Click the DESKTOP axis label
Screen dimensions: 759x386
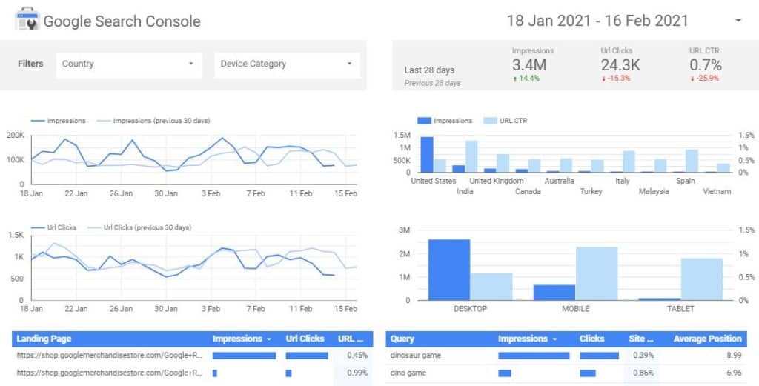(x=470, y=309)
